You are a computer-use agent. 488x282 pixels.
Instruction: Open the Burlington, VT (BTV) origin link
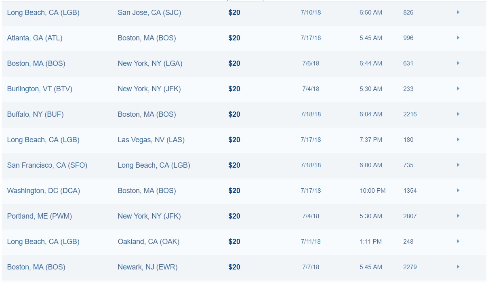[40, 89]
